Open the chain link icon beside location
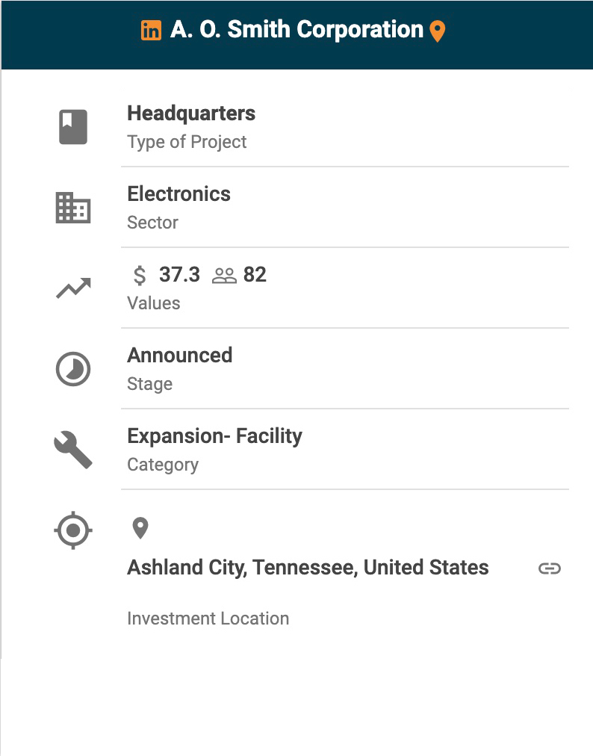This screenshot has height=756, width=593. 550,568
